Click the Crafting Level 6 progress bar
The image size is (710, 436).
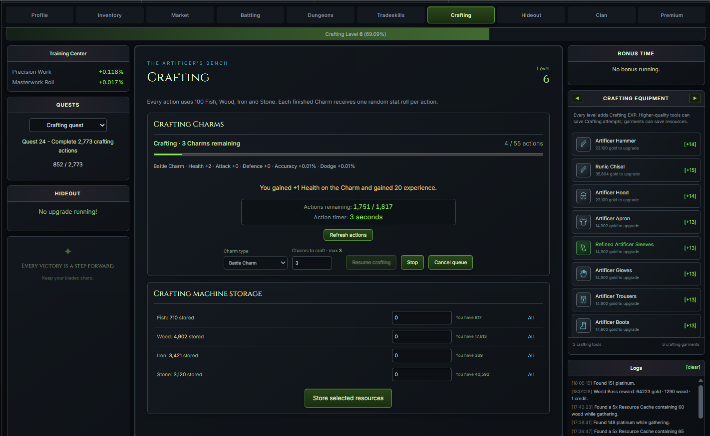[x=355, y=34]
